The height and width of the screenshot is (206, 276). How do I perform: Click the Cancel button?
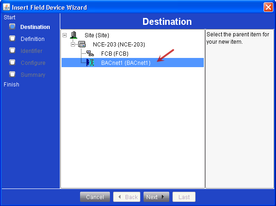coord(95,197)
